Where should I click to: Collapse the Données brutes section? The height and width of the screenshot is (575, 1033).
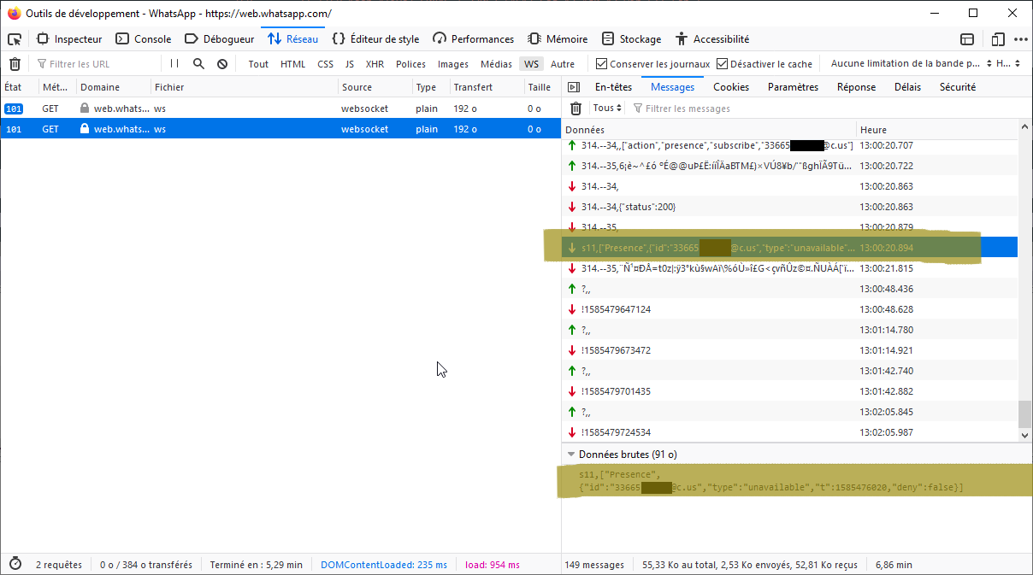pos(571,455)
